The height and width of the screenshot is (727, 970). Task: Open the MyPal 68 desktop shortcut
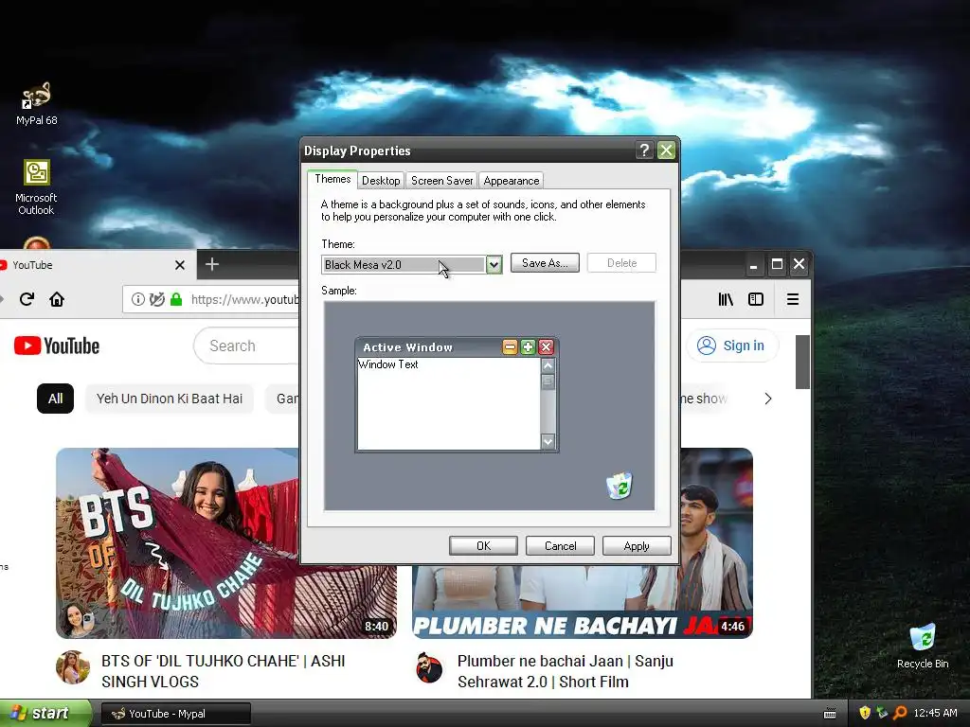(37, 104)
